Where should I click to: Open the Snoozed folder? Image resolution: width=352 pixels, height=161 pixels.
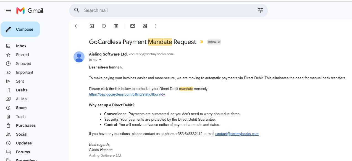pos(23,64)
